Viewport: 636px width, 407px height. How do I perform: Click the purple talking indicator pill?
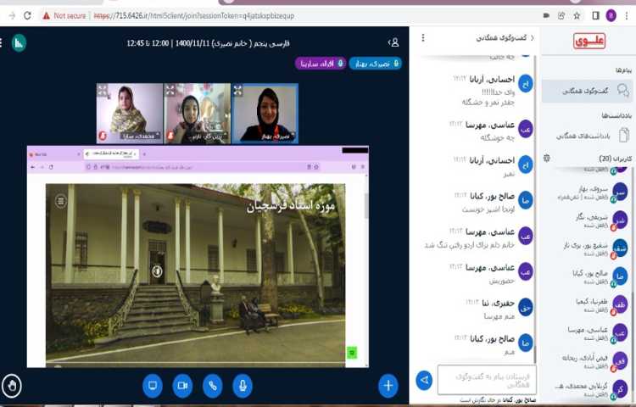pos(321,64)
